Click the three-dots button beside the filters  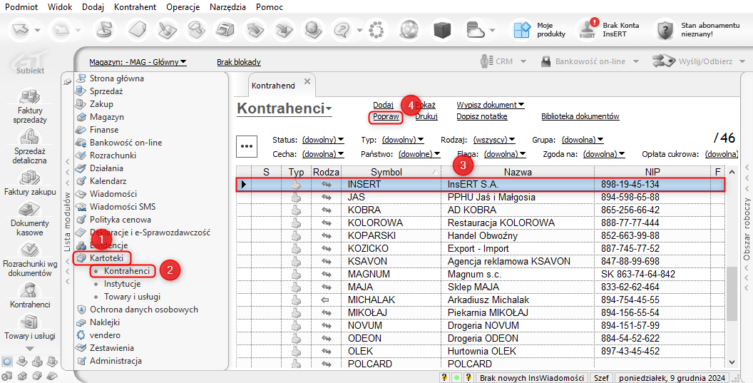point(247,146)
